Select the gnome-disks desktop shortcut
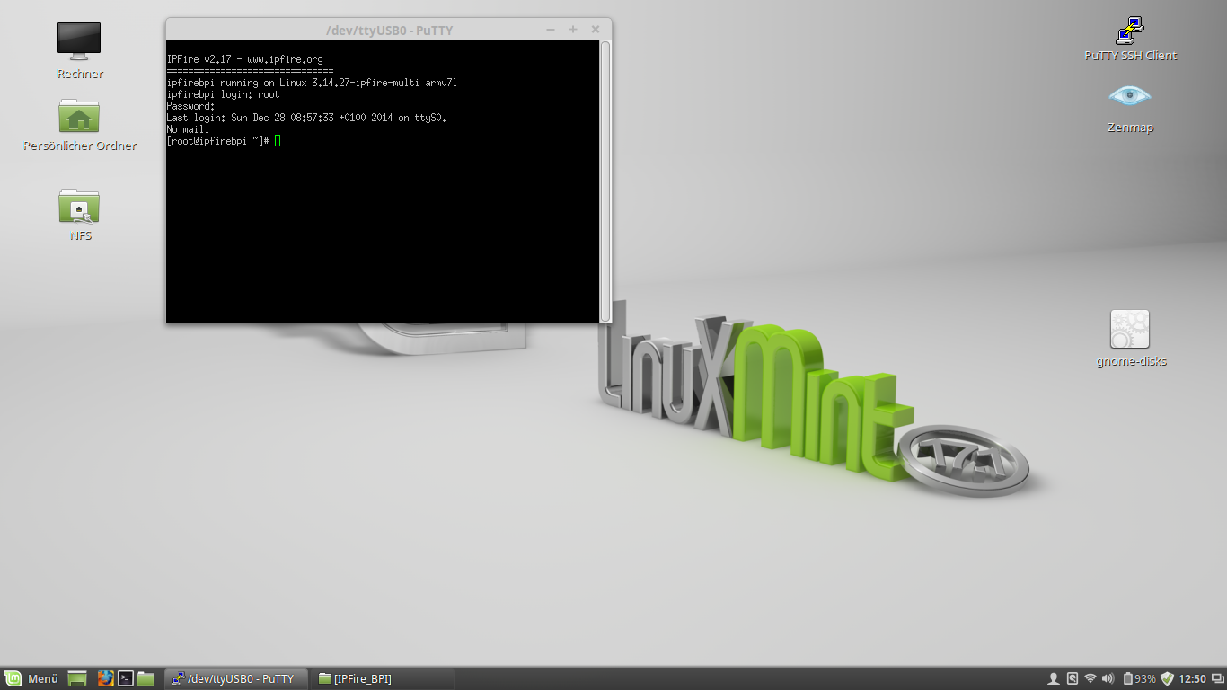1227x690 pixels. point(1131,339)
